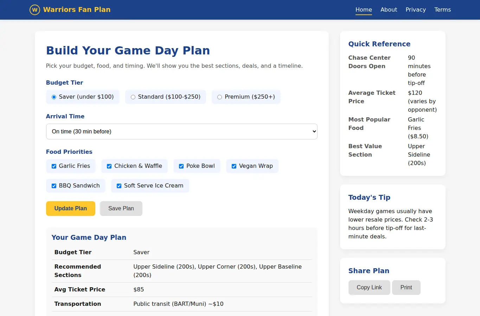The height and width of the screenshot is (316, 480).
Task: Click the $85 average ticket price value
Action: tap(139, 289)
